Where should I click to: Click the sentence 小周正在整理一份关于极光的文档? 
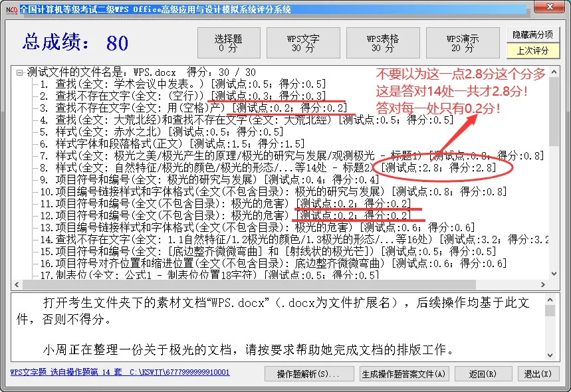coord(249,349)
